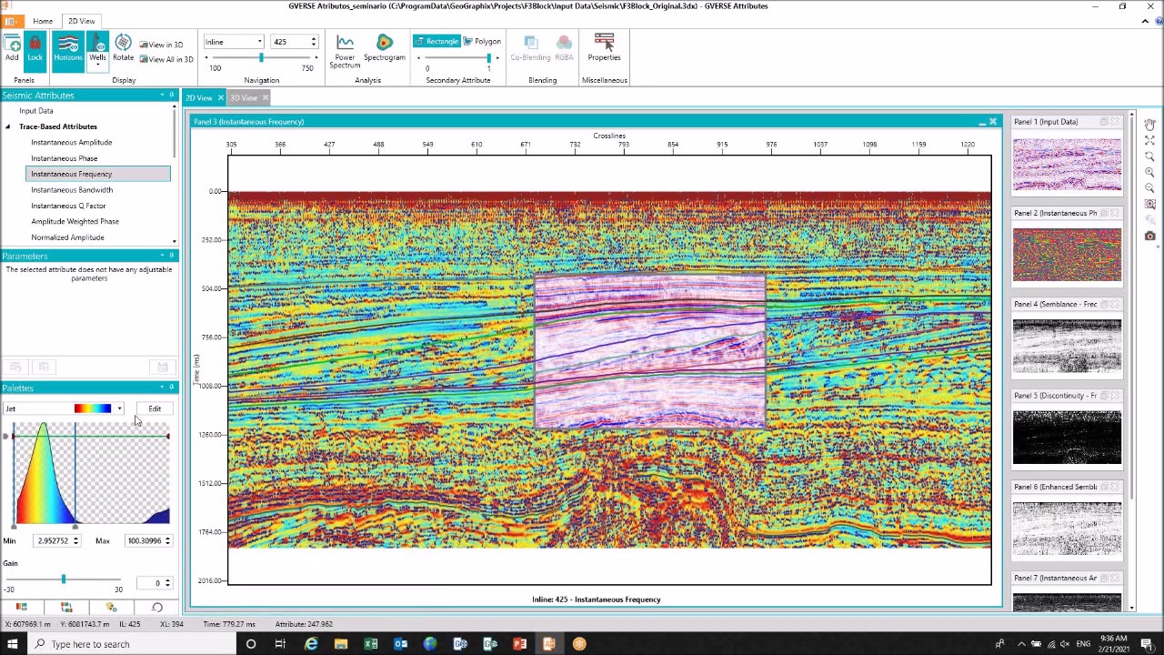Open the Power Spectrum analysis tool
The height and width of the screenshot is (655, 1164).
(345, 50)
